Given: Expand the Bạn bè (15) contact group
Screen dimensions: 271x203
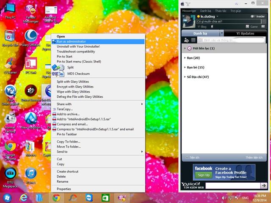Looking at the screenshot, I should tap(185, 67).
